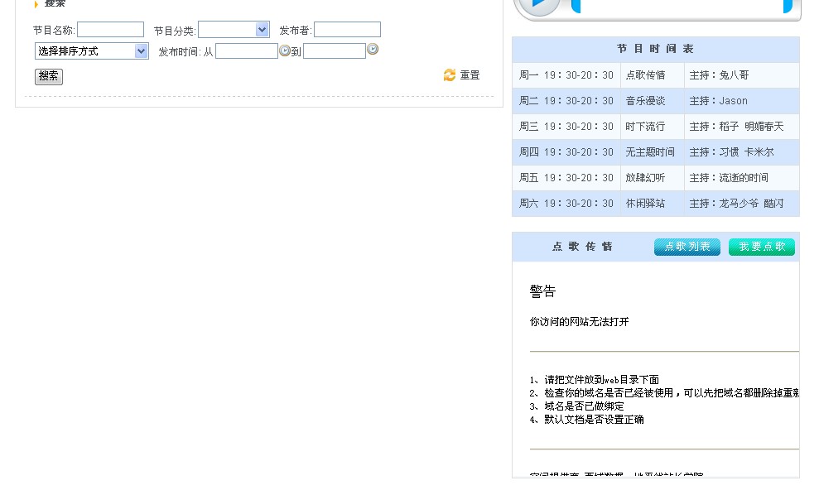Click warning item 2 检查你的域名是否已经被使用

click(x=664, y=392)
